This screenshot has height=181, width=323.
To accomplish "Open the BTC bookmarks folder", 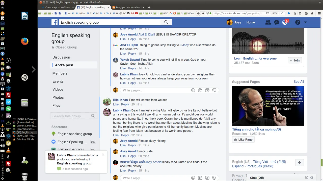I will 164,13.
